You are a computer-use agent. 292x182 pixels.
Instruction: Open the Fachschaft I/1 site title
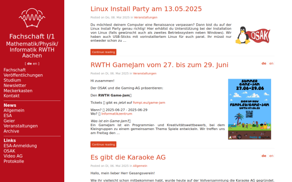[32, 36]
